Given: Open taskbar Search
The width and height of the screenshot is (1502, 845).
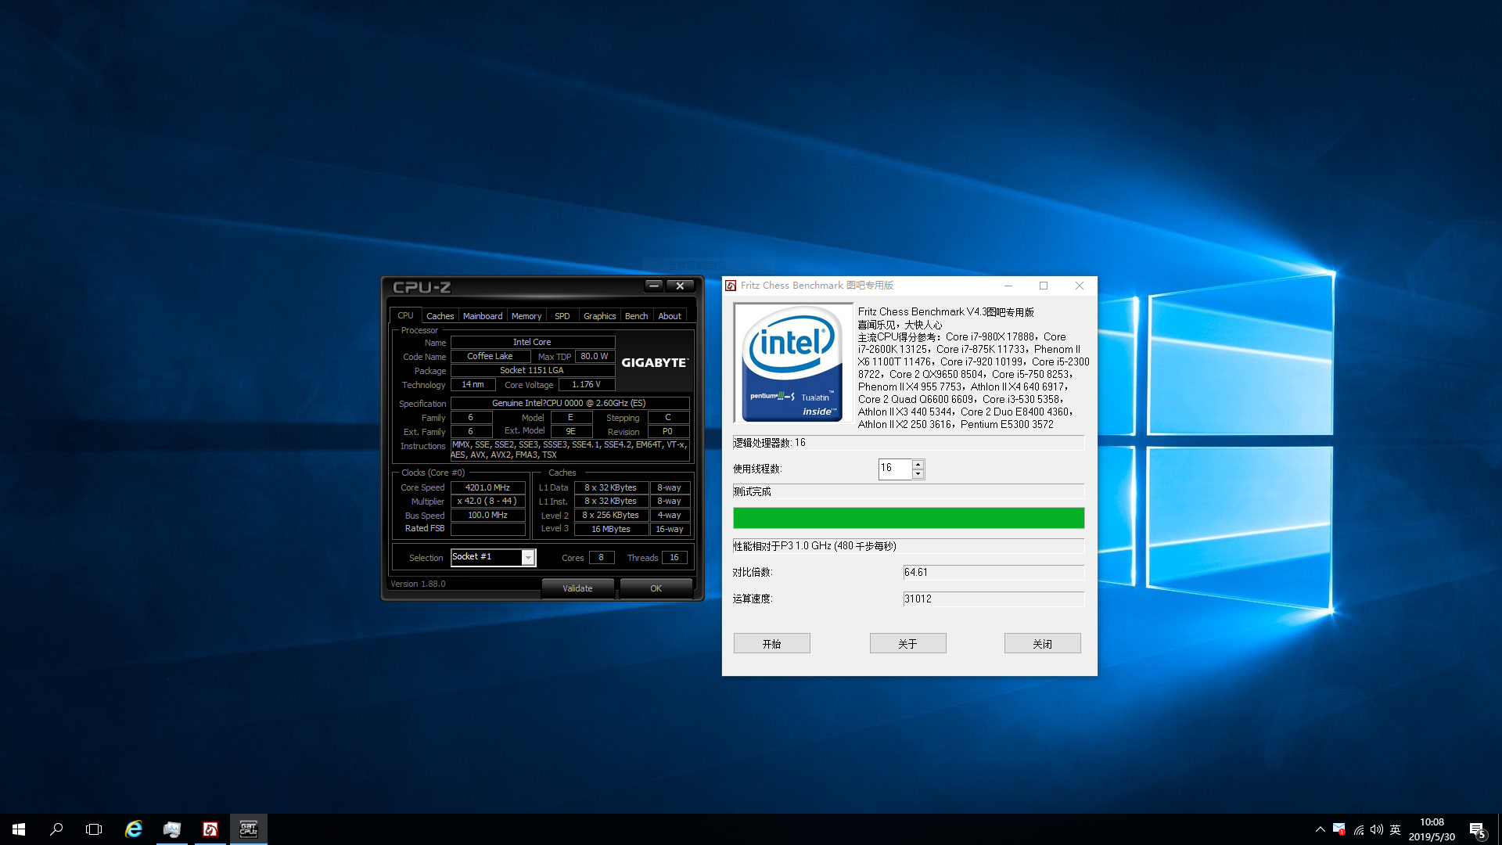Looking at the screenshot, I should 56,829.
